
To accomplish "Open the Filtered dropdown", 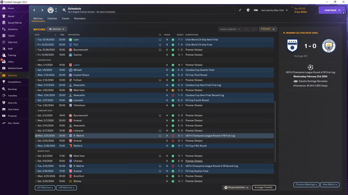I will pyautogui.click(x=268, y=29).
